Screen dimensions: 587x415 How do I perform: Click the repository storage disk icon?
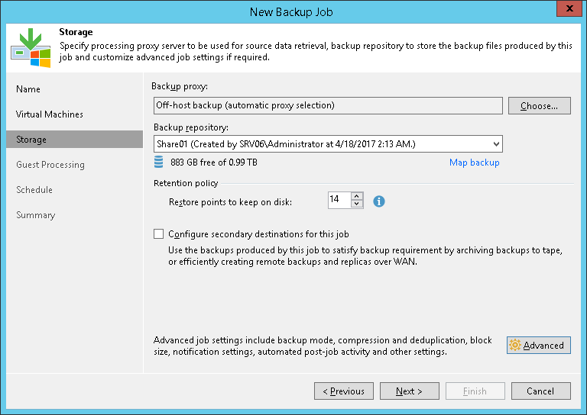pos(159,162)
